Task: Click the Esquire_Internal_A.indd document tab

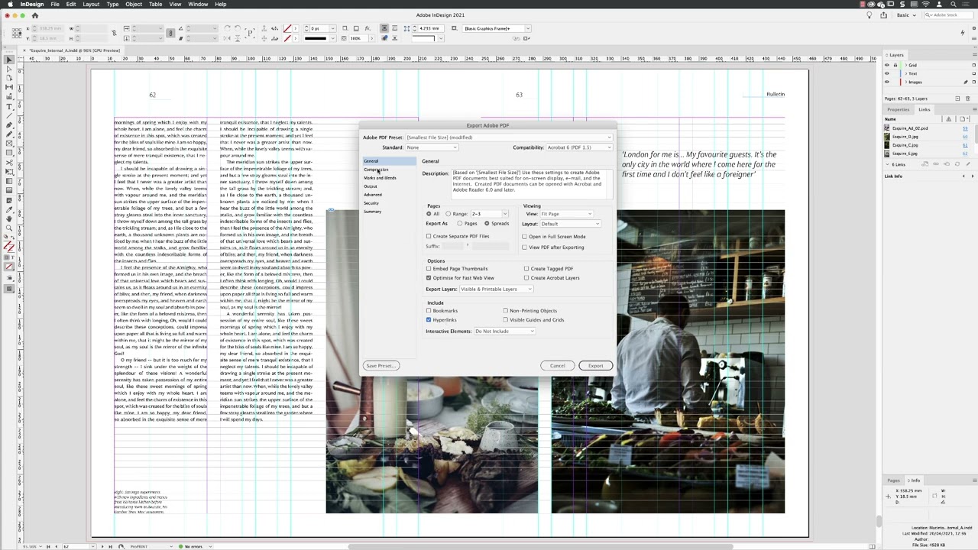Action: click(73, 50)
